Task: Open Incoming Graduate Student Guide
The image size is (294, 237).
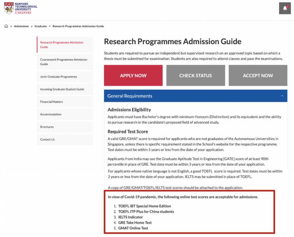Action: (65, 89)
